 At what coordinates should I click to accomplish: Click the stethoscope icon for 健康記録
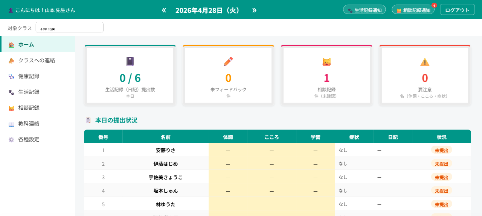click(x=11, y=76)
